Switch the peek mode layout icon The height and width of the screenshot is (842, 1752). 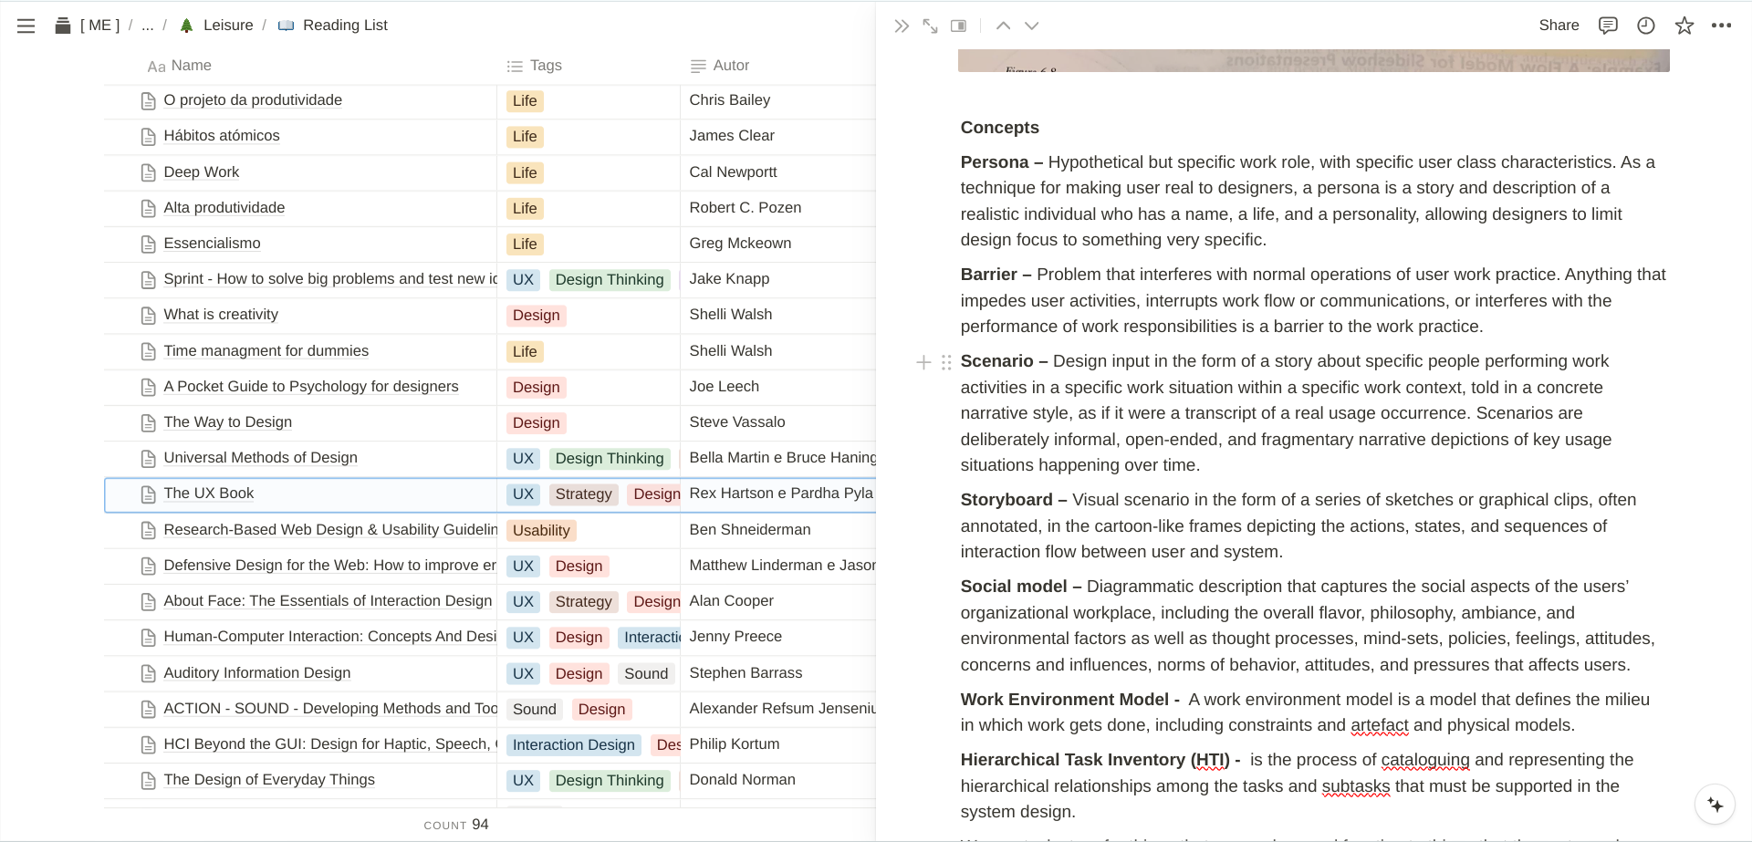(x=958, y=26)
